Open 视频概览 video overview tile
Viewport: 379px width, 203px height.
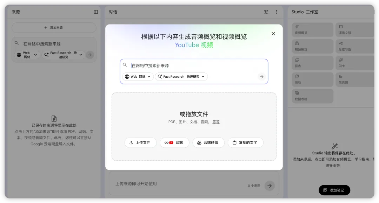(x=312, y=46)
